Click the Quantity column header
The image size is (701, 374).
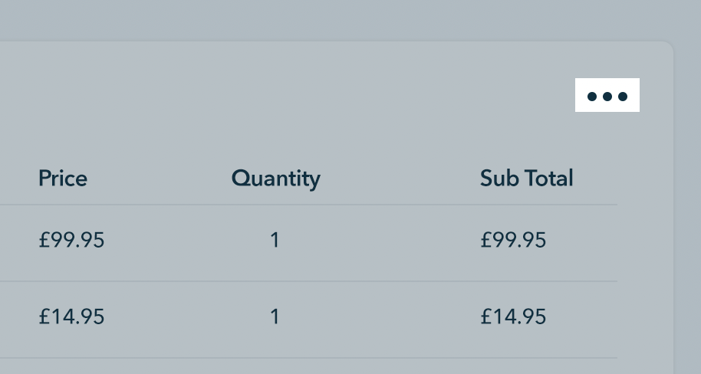[x=275, y=179]
